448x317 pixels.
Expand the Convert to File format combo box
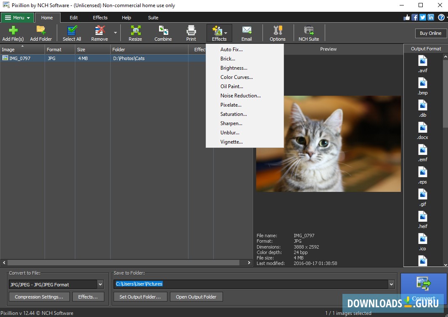100,284
